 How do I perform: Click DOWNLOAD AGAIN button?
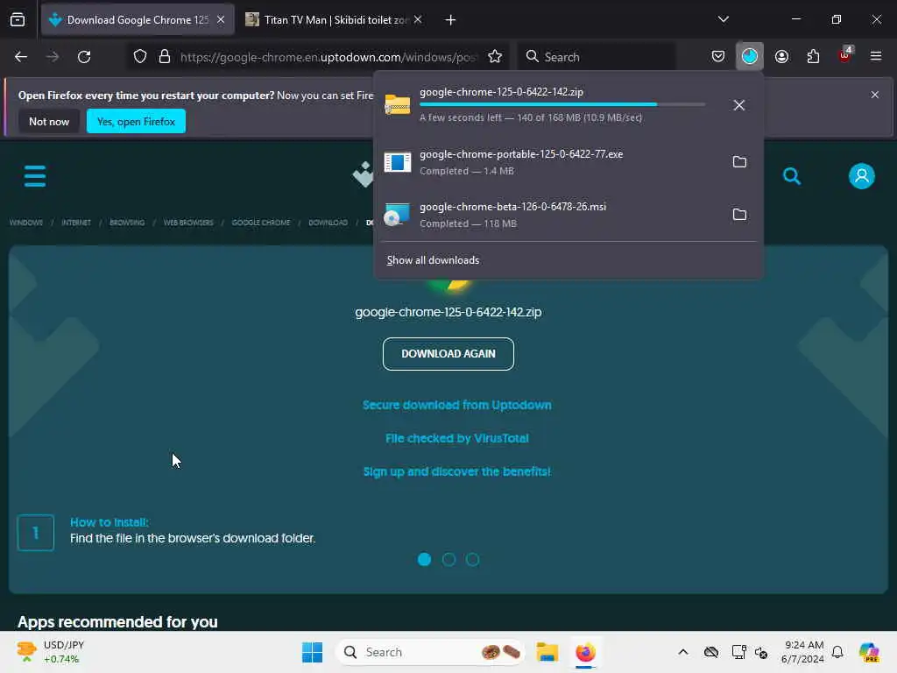[448, 354]
